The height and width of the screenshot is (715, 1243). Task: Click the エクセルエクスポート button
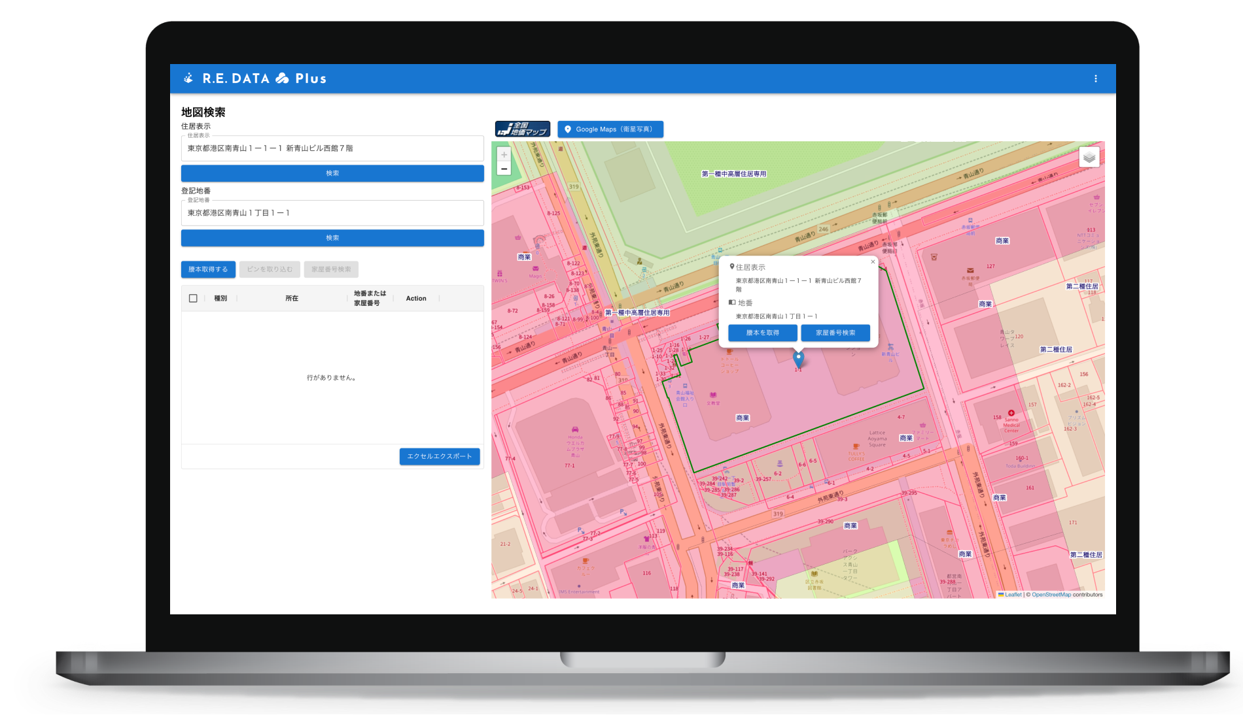pos(439,456)
